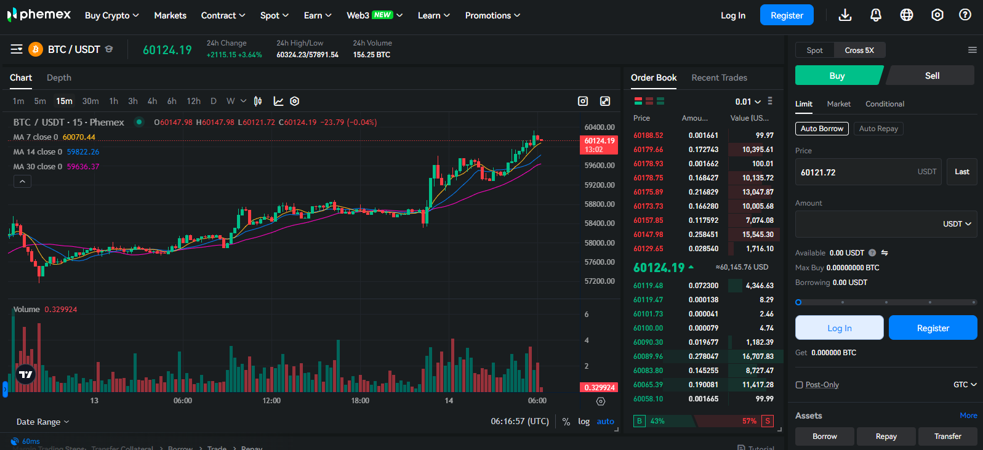Take a chart snapshot with the camera icon
983x450 pixels.
pyautogui.click(x=583, y=101)
